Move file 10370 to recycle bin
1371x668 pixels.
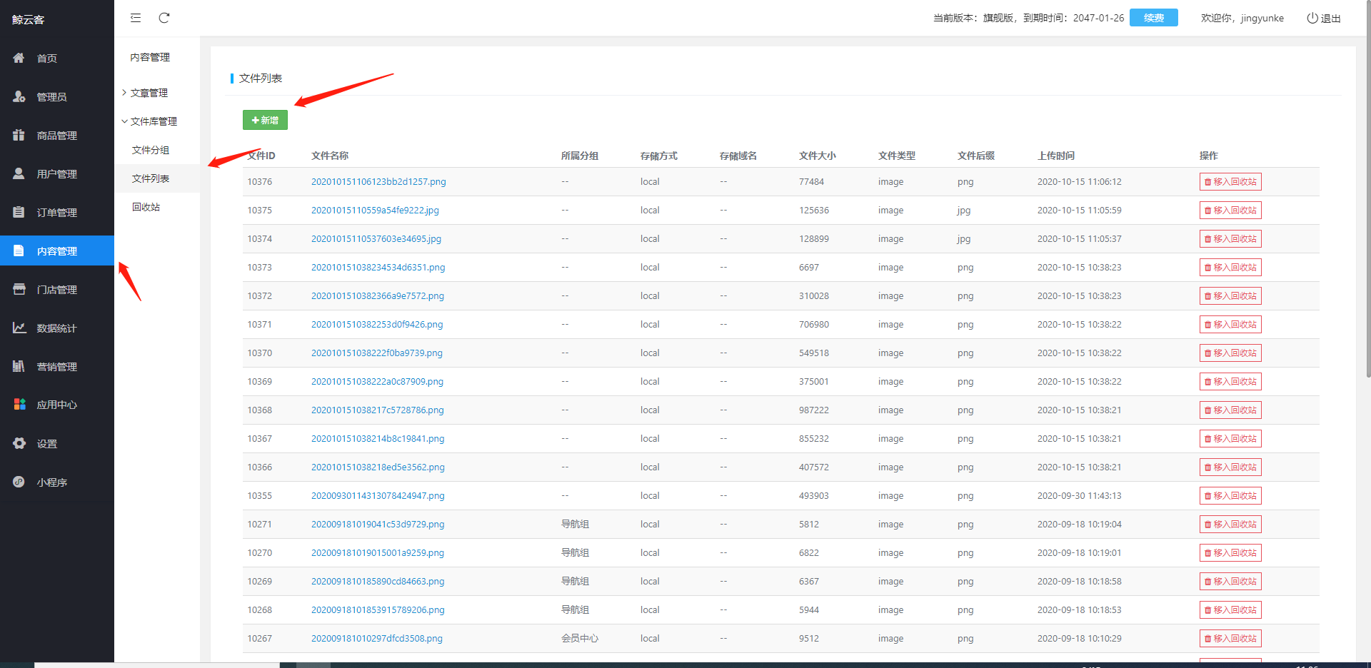1230,353
